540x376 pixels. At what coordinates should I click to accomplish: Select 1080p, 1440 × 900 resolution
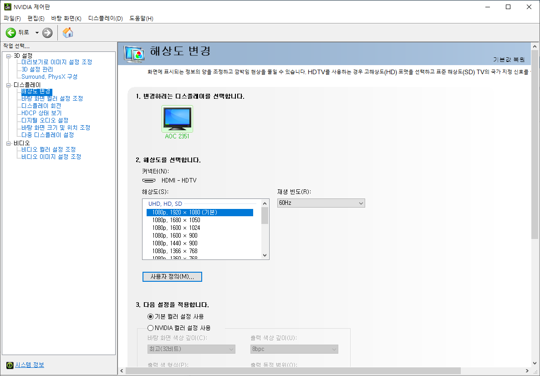tap(175, 244)
